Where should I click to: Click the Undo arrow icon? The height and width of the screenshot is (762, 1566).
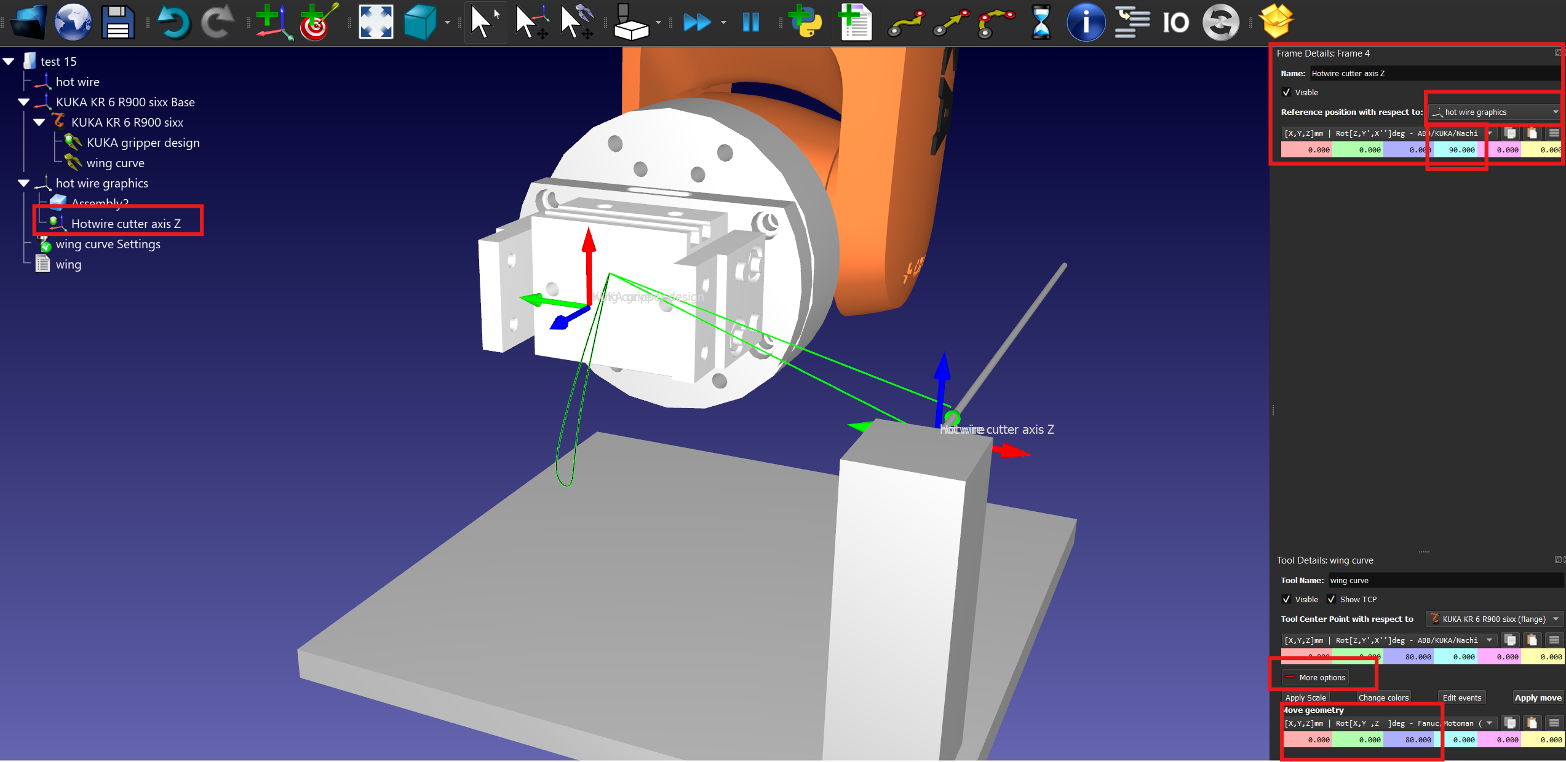(173, 23)
